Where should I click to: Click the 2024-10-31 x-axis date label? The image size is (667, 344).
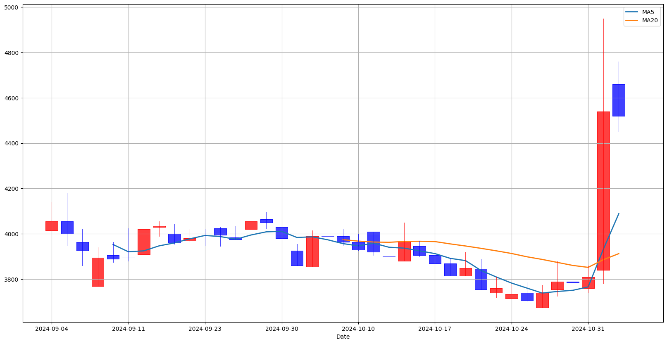coord(588,329)
